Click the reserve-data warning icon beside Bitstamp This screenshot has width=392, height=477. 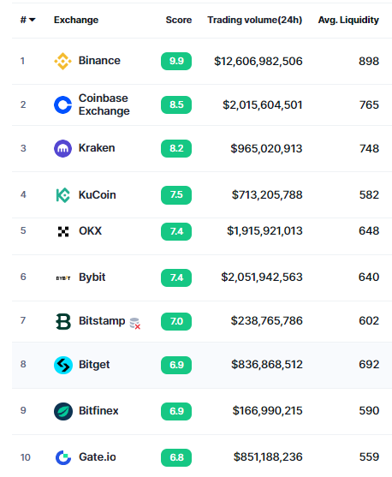(x=134, y=324)
